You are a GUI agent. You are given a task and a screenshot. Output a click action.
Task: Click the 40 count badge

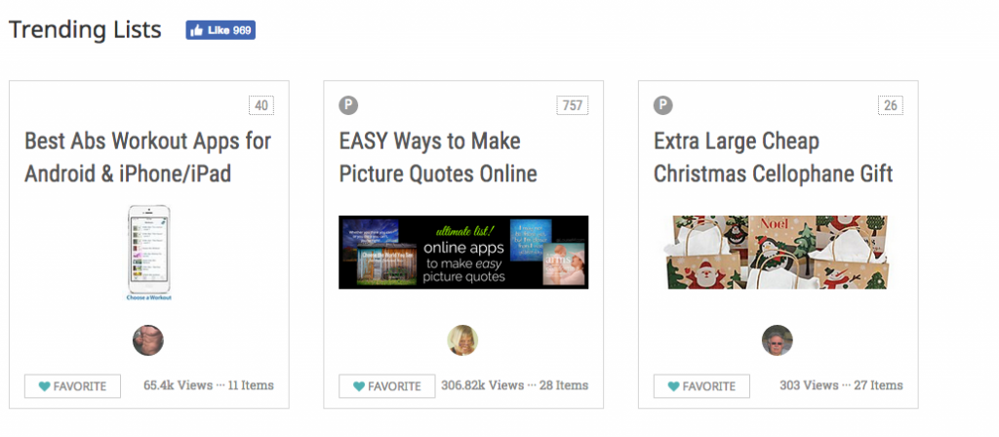[261, 105]
